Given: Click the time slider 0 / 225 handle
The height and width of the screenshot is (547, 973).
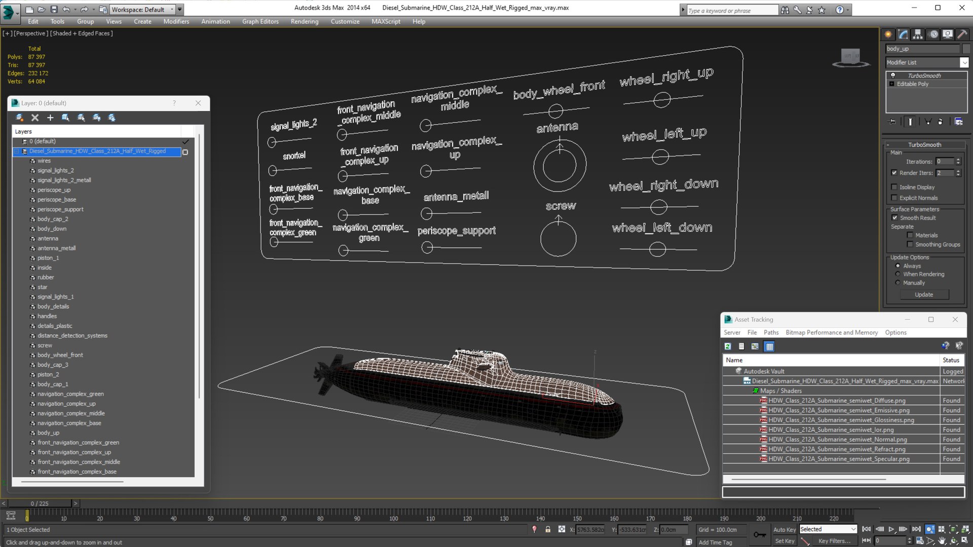Looking at the screenshot, I should click(40, 503).
